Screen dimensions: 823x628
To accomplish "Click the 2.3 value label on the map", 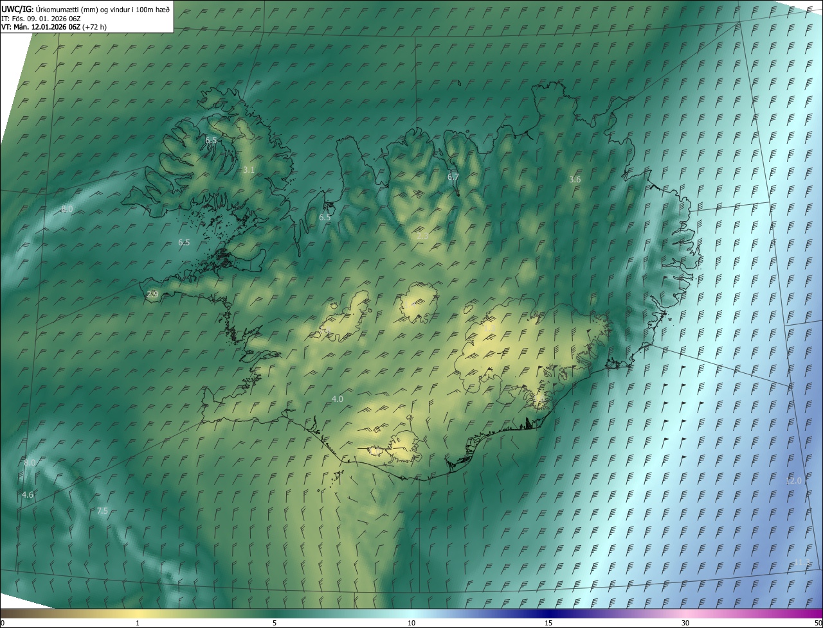I will [x=422, y=236].
